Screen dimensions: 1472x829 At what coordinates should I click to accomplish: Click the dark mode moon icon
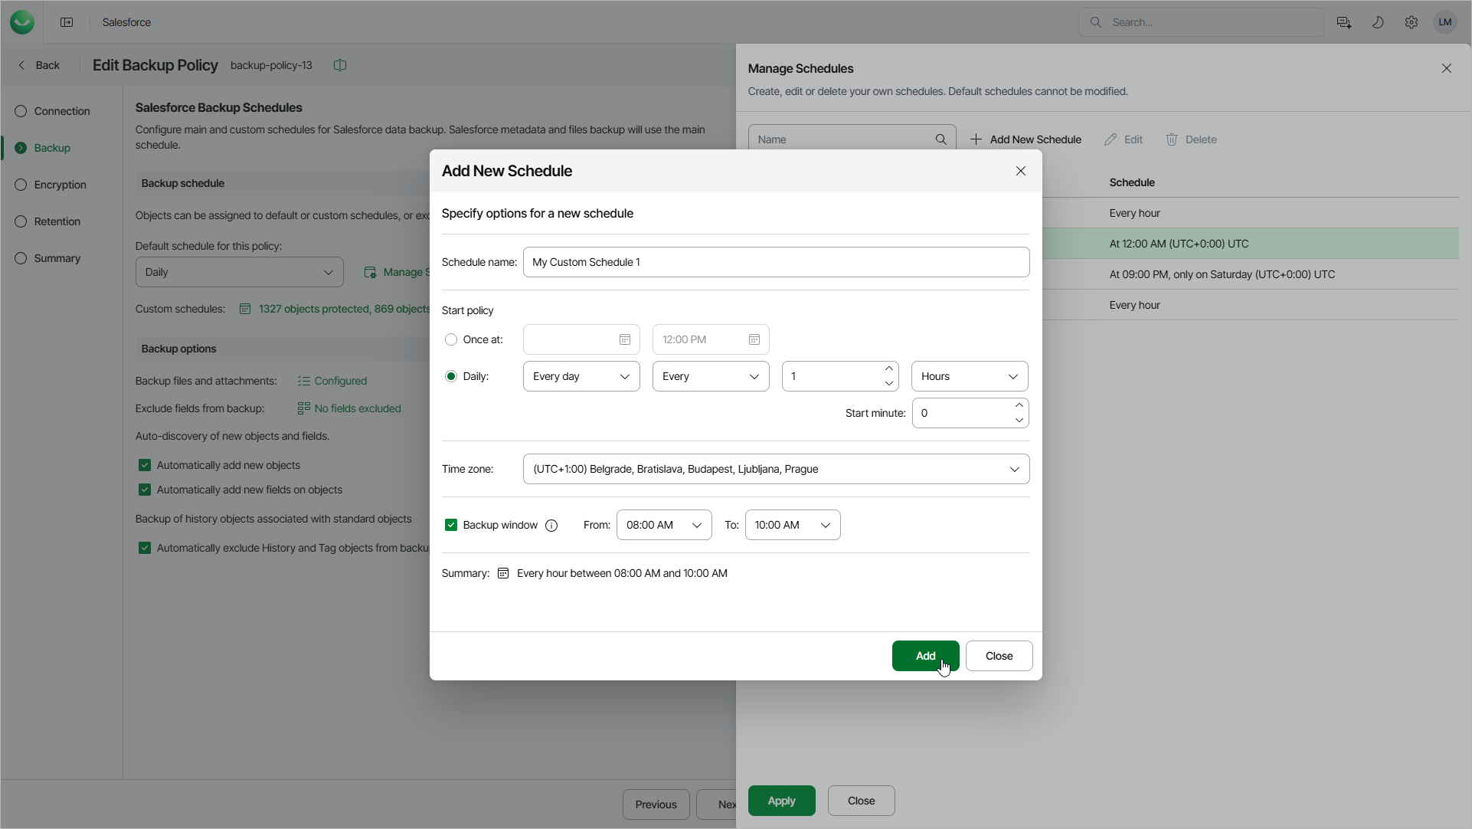[1378, 22]
